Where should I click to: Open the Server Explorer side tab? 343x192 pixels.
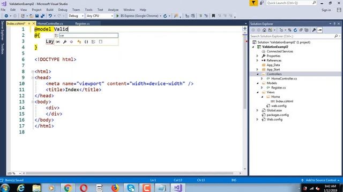(x=3, y=31)
